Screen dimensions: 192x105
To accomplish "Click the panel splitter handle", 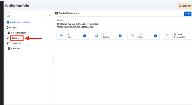I will (x=53, y=57).
